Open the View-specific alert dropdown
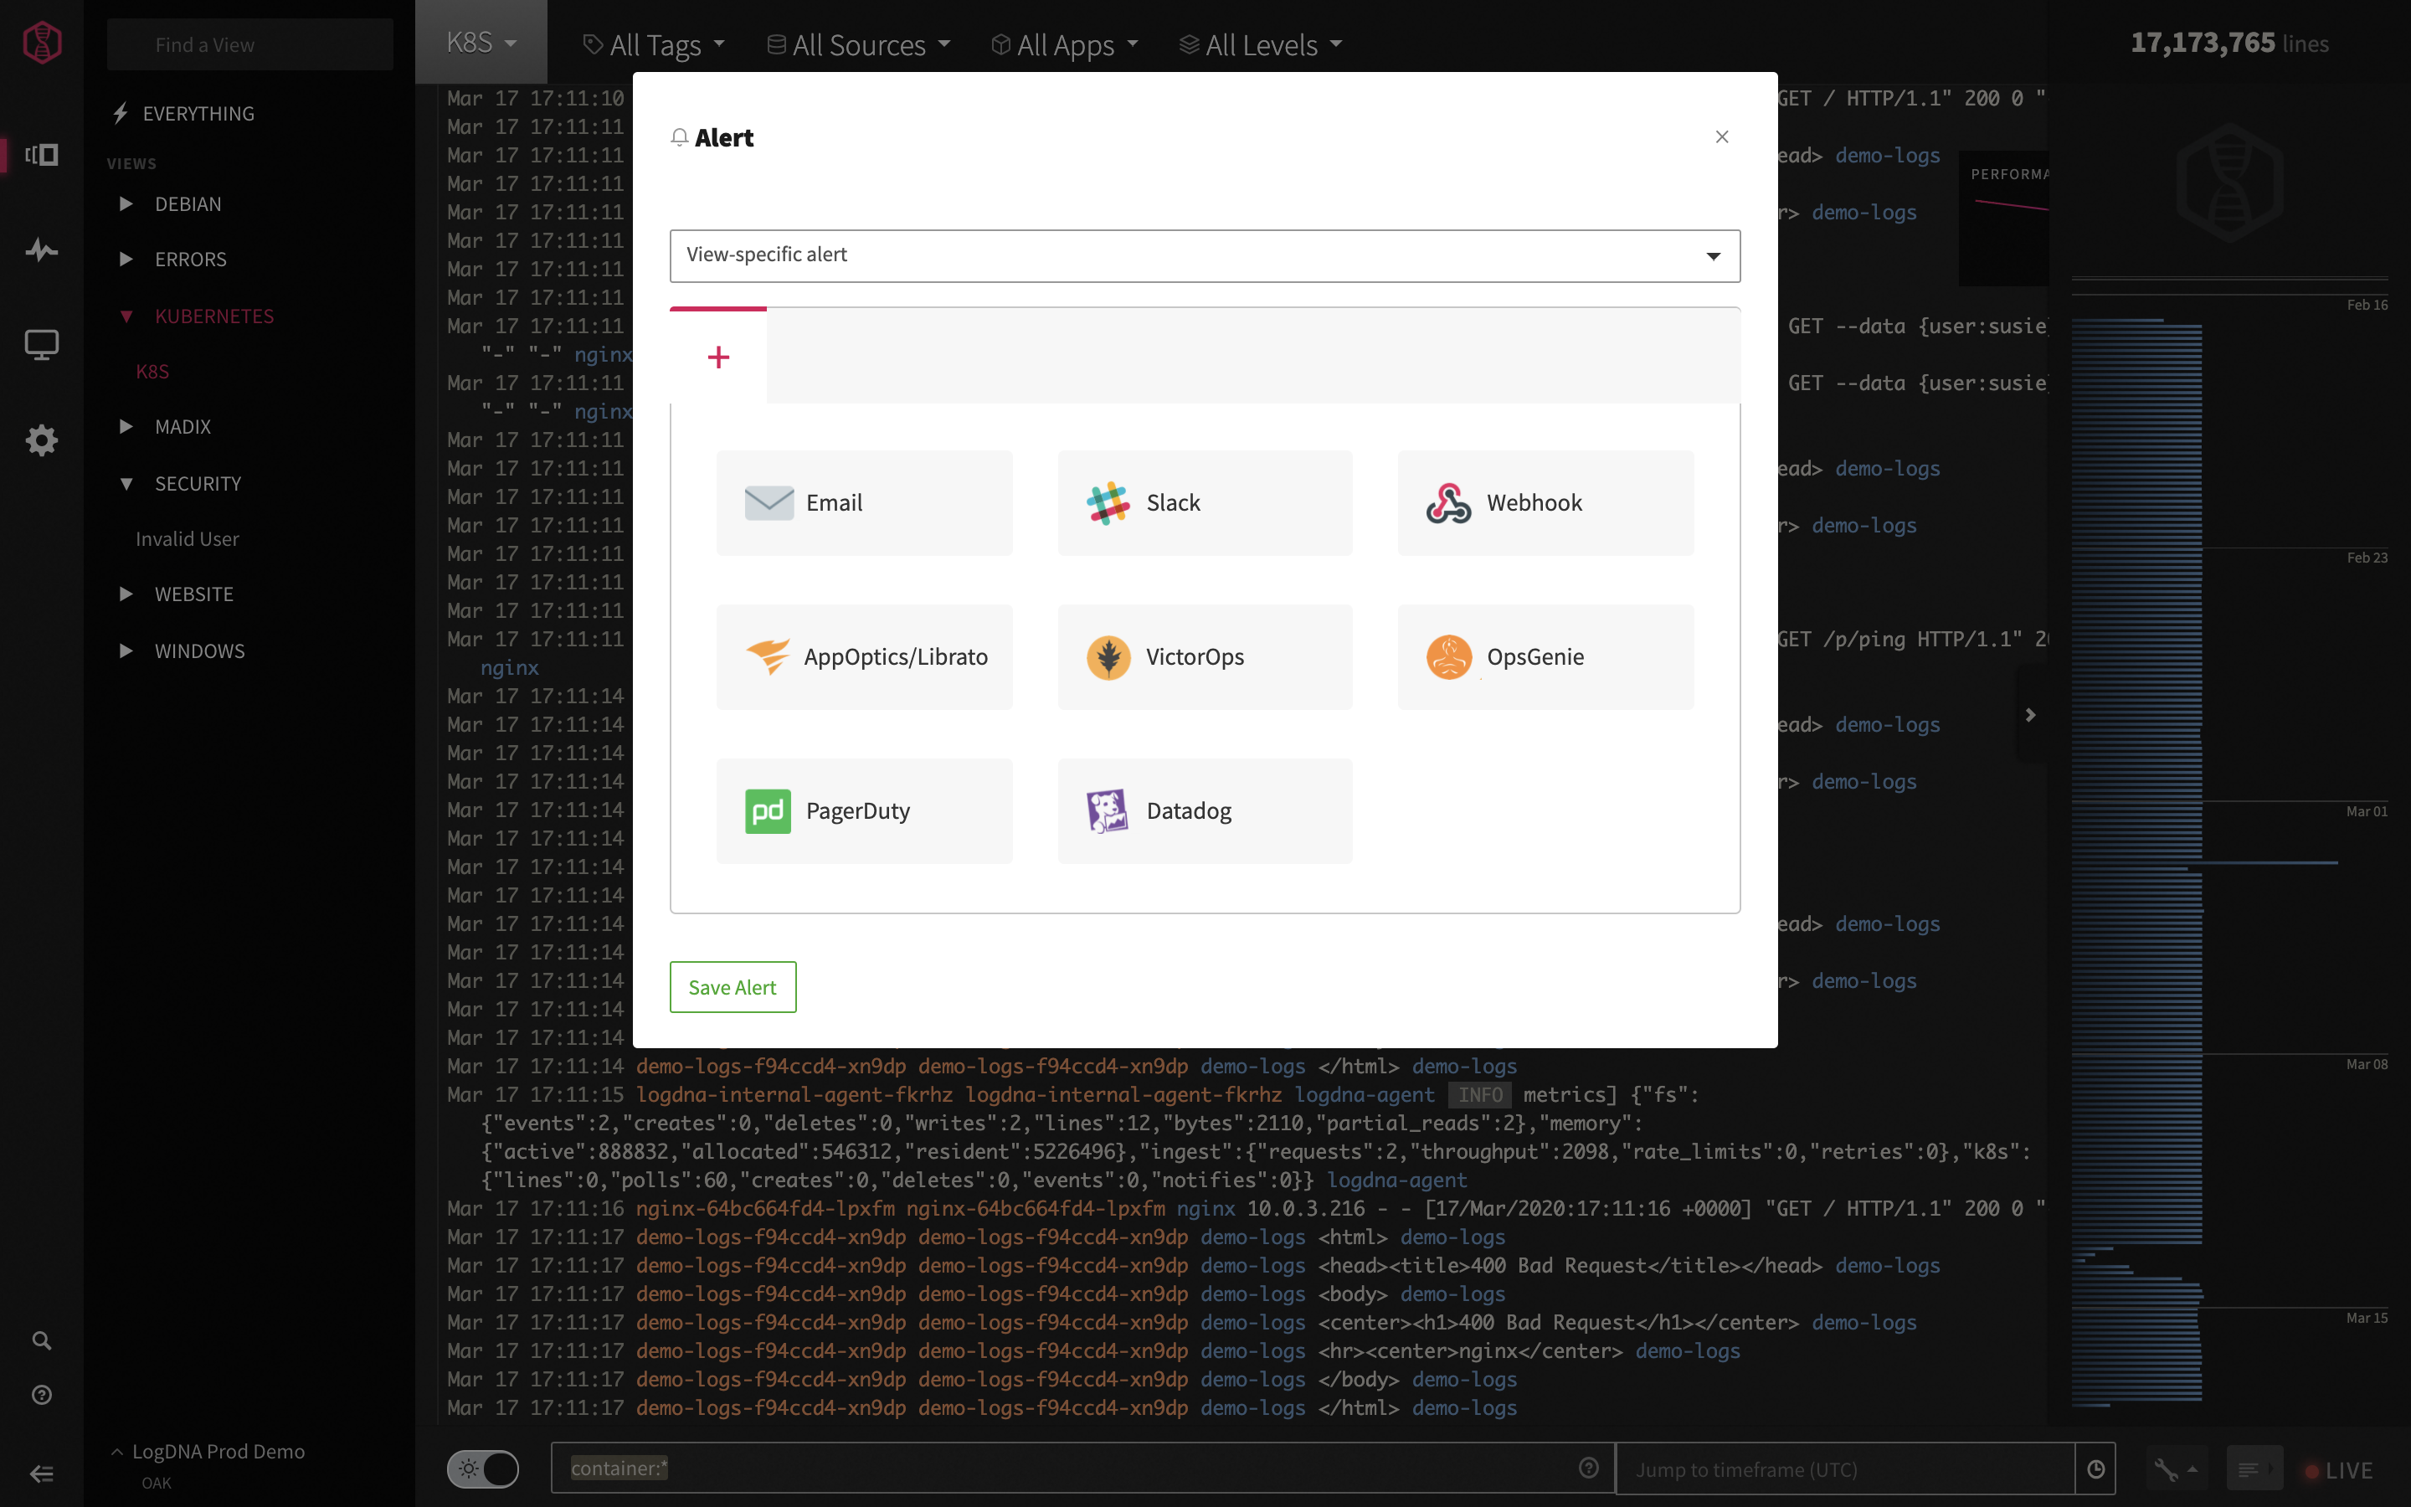This screenshot has width=2411, height=1507. 1205,255
